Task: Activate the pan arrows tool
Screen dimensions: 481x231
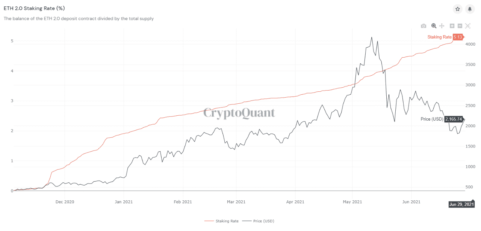Action: point(442,26)
